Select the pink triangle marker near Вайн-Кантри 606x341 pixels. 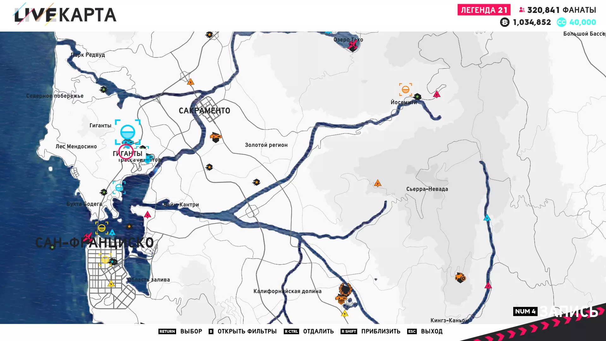(147, 215)
